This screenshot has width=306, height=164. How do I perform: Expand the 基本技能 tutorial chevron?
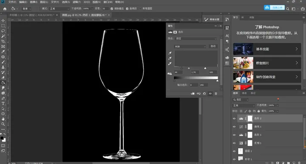297,49
